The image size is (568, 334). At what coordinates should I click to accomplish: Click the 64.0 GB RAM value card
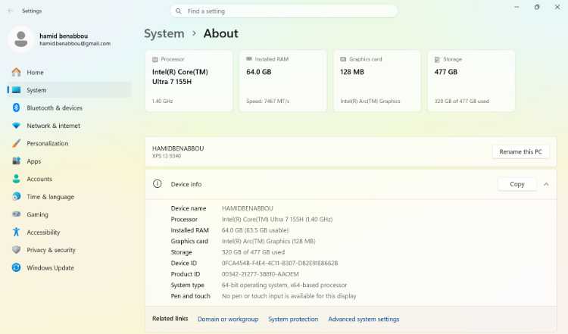pos(259,72)
